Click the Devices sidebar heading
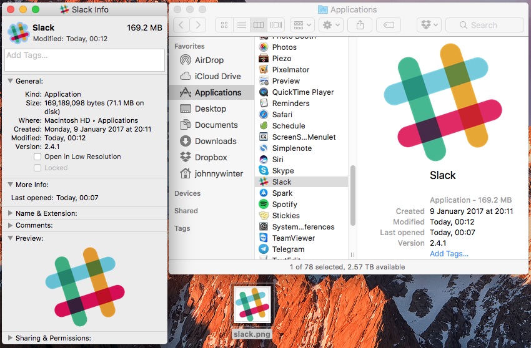This screenshot has width=531, height=348. pyautogui.click(x=187, y=193)
